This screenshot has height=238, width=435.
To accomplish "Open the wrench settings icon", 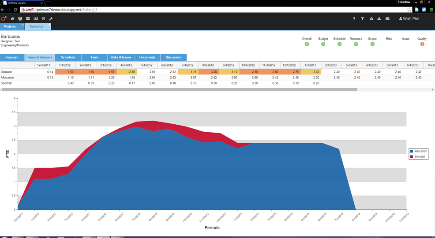I will pyautogui.click(x=51, y=19).
